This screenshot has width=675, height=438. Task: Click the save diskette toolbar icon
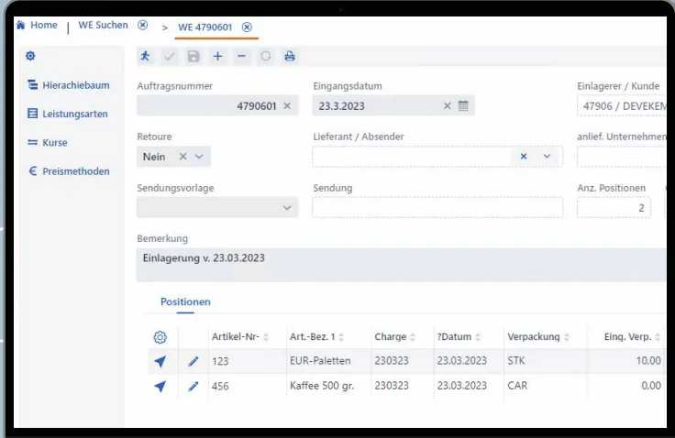(194, 56)
